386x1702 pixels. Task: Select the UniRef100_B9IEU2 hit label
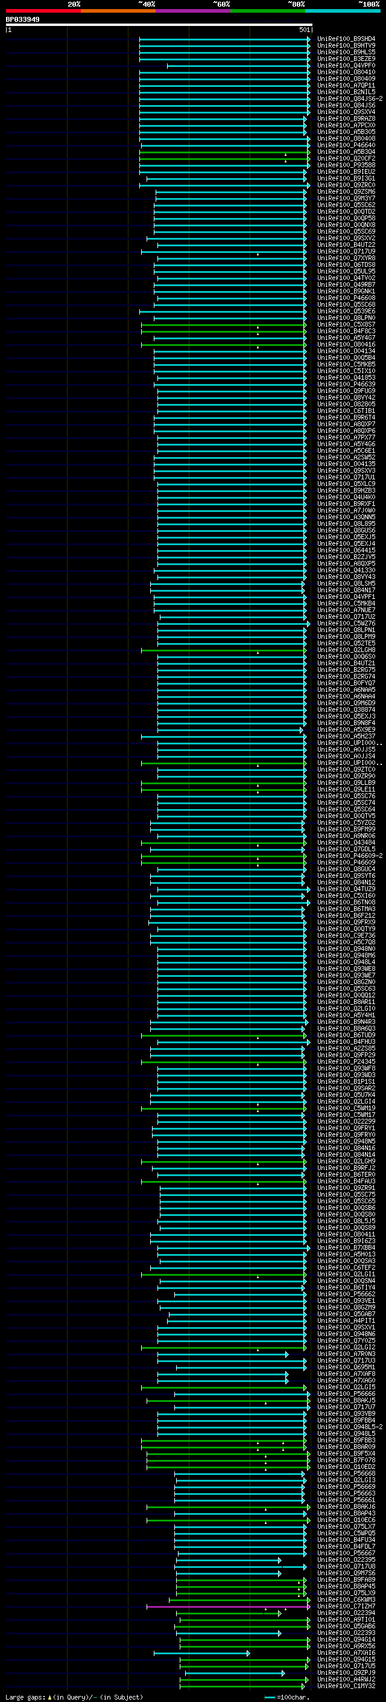click(x=346, y=172)
